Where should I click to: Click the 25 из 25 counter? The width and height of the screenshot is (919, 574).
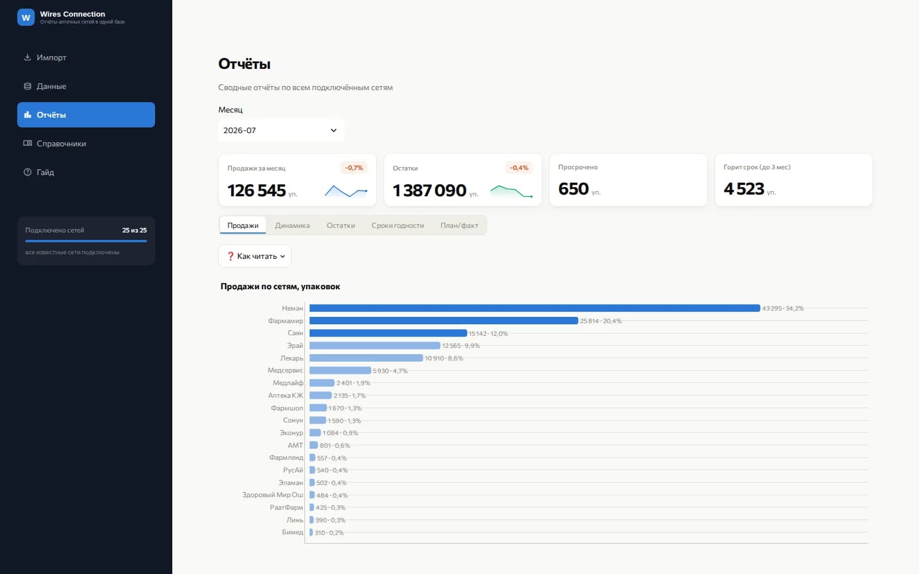click(x=134, y=230)
